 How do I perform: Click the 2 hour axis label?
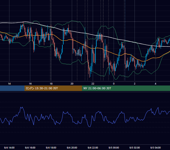(x=135, y=84)
